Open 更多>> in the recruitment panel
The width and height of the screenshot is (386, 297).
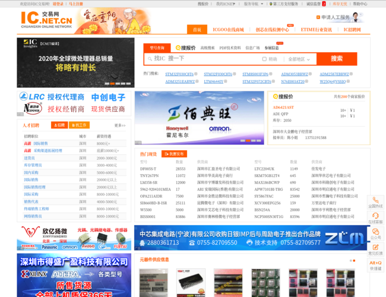(120, 125)
